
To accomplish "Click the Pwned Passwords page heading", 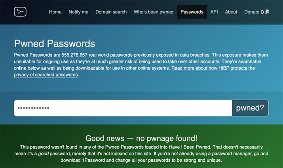I will 55,44.
